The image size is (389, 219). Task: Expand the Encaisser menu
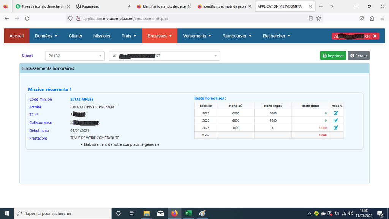(x=160, y=36)
